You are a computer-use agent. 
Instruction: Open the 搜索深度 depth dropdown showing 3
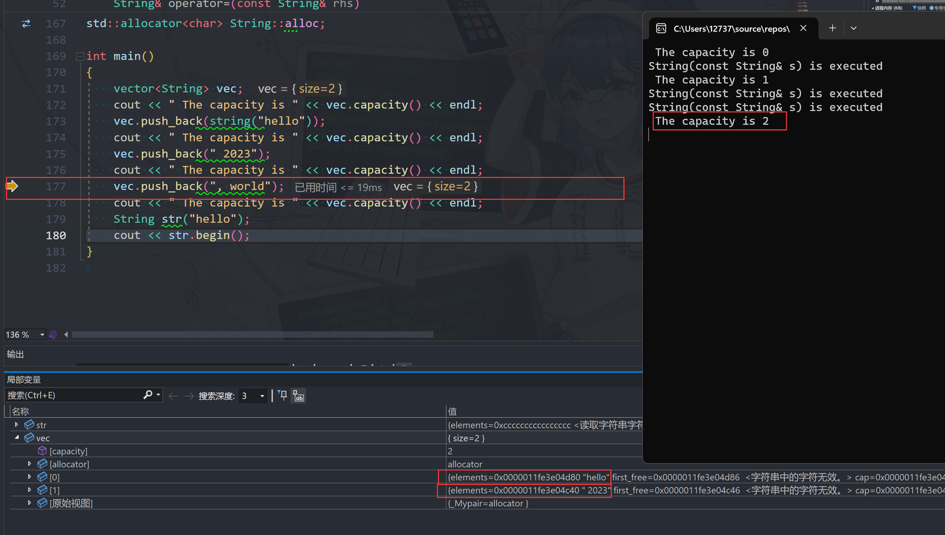tap(253, 396)
